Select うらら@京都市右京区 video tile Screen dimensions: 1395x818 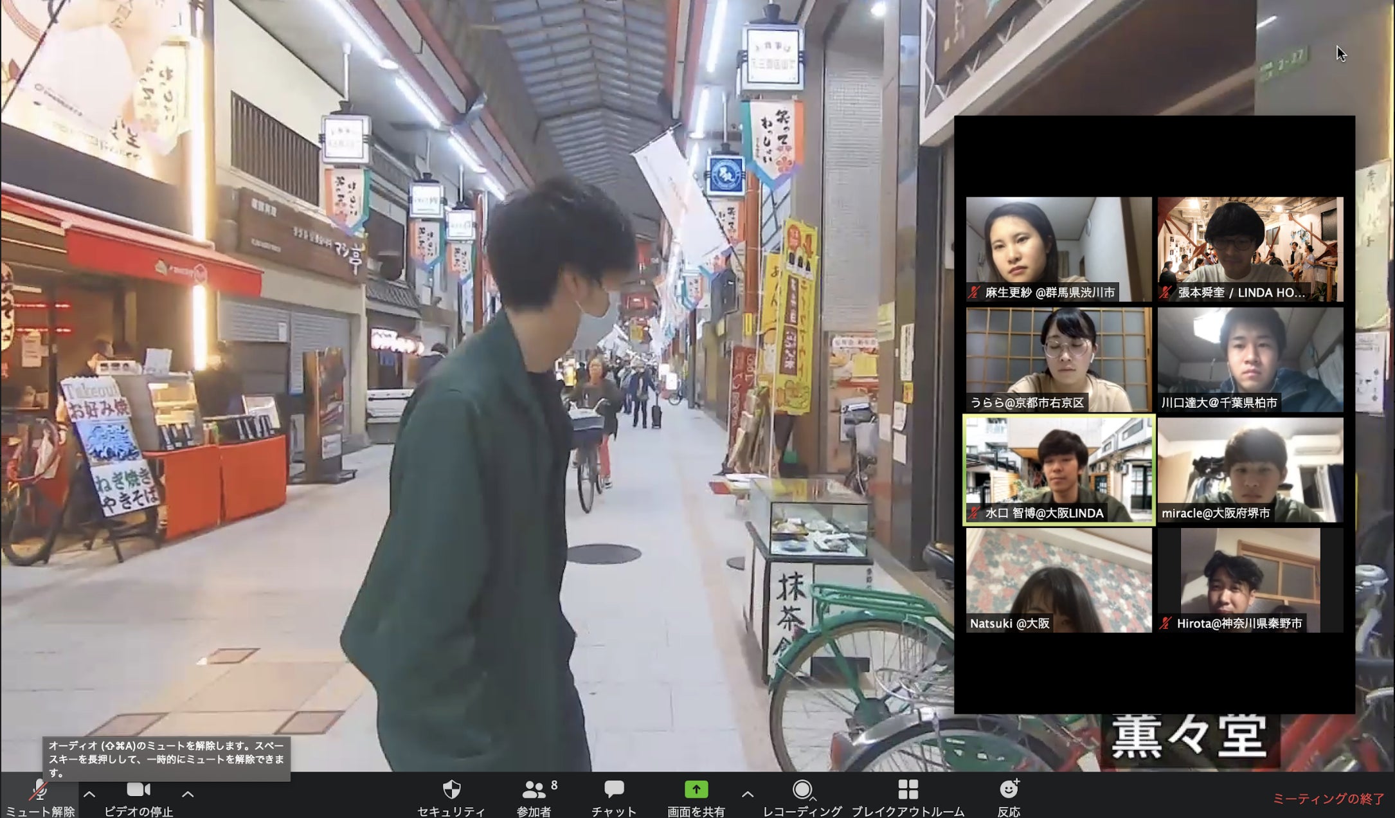[1058, 359]
